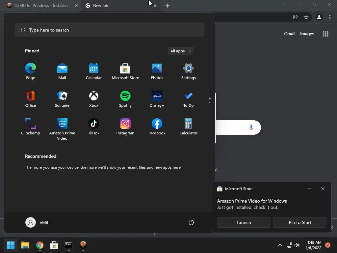The image size is (337, 253).
Task: Share this page from the address bar
Action: tap(296, 17)
